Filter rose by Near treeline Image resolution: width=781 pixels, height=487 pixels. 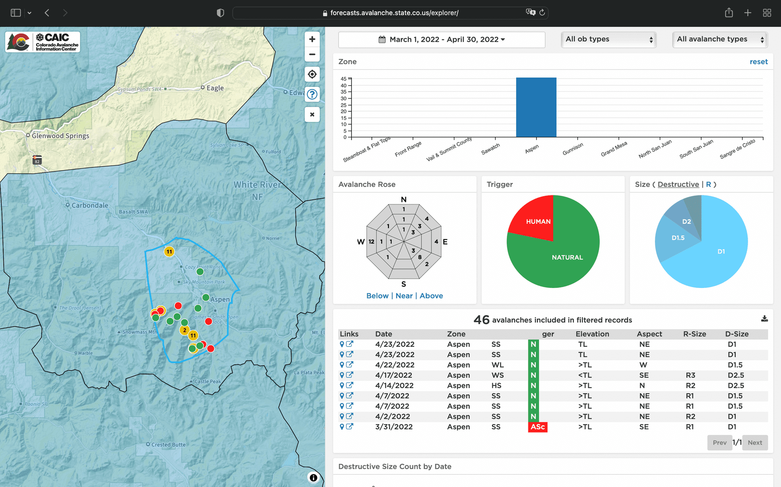click(x=404, y=296)
